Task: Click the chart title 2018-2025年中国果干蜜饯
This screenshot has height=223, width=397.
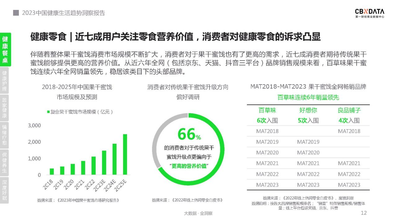Action: (x=77, y=87)
